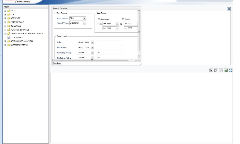This screenshot has width=240, height=144.
Task: Maximize the results panel with expand icon
Action: point(231,70)
